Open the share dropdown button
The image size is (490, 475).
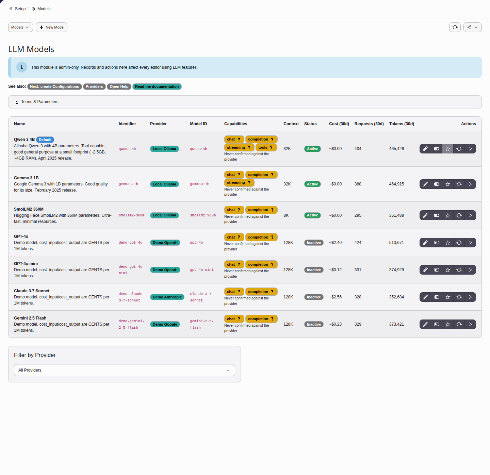pos(473,27)
